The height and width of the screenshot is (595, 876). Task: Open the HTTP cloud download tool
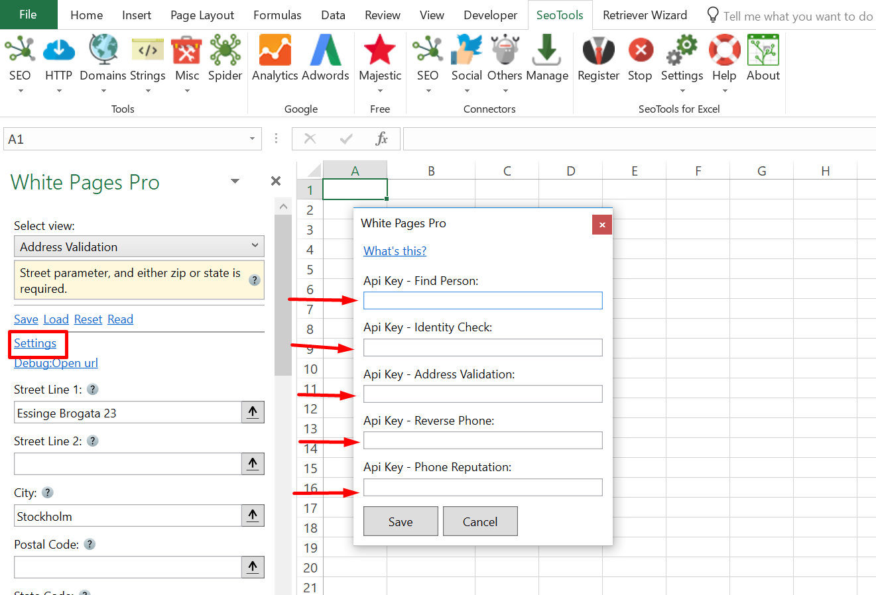(x=58, y=50)
